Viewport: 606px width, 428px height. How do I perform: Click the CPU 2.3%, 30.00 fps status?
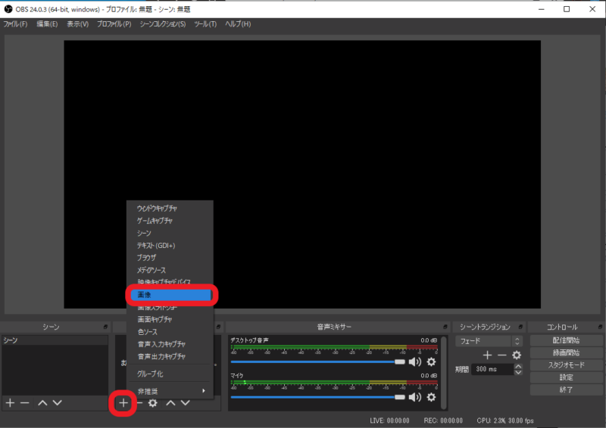(505, 420)
